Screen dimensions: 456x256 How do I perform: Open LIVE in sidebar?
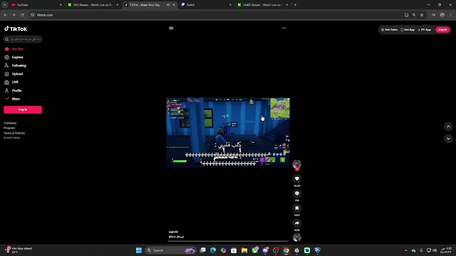(11, 82)
